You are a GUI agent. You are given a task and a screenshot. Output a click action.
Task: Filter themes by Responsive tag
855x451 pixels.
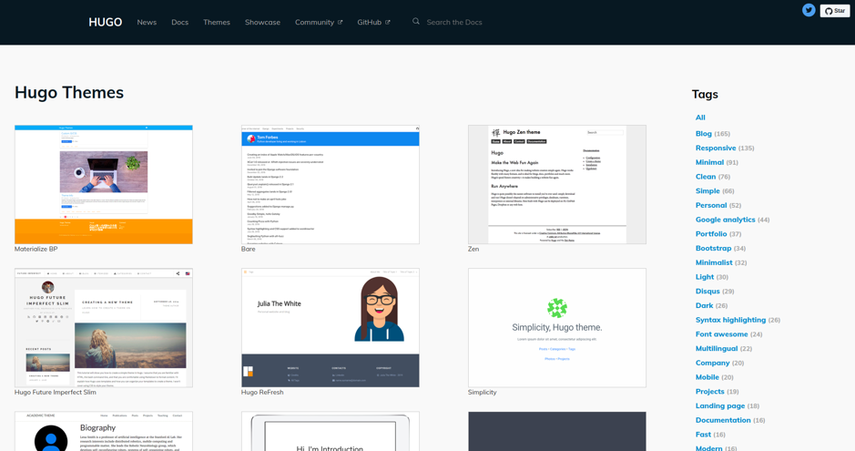click(x=716, y=148)
